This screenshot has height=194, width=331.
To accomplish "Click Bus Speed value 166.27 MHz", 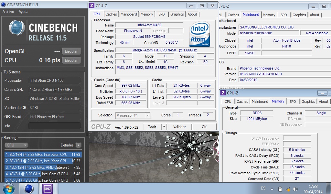I will click(x=131, y=97).
